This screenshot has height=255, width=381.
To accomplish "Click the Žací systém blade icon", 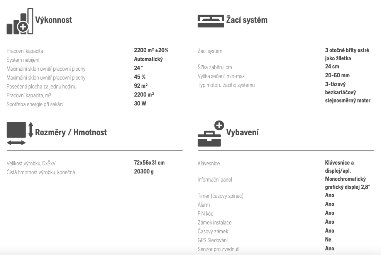I will tap(211, 21).
